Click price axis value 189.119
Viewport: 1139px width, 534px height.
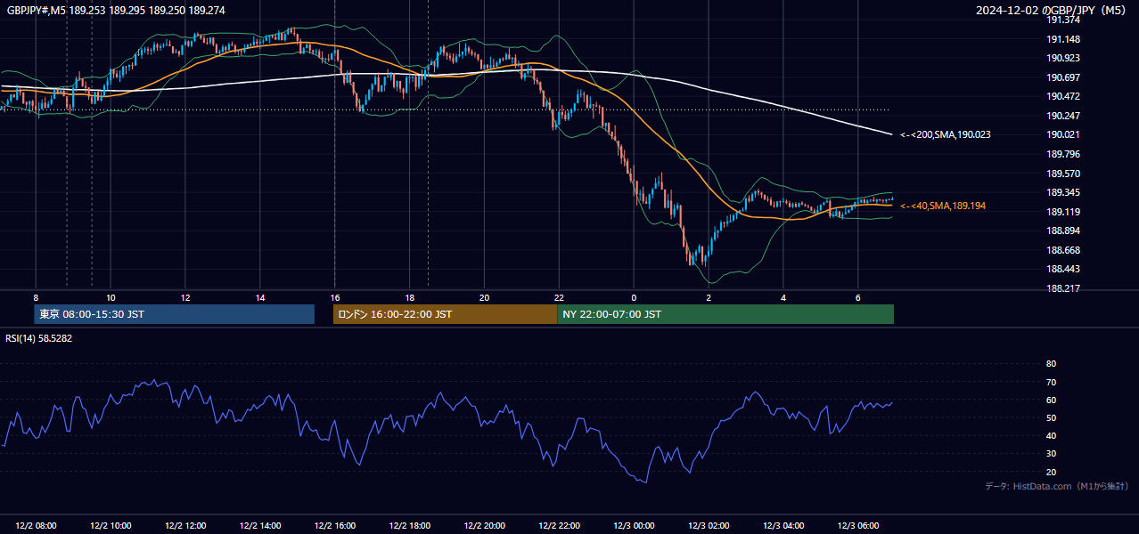click(x=1062, y=212)
